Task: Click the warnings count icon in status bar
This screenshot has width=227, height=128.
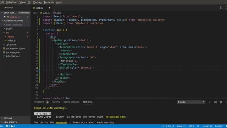Action: (12, 126)
